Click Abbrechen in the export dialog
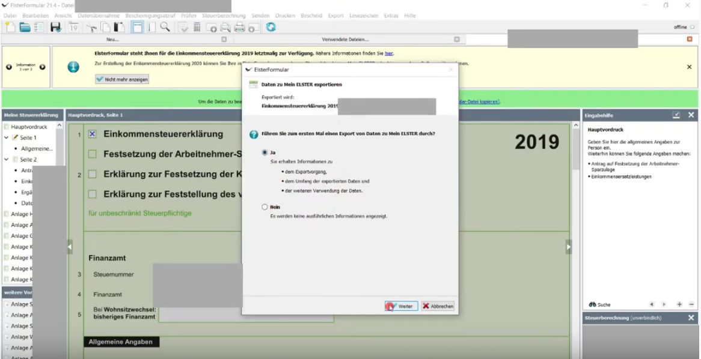The image size is (701, 359). tap(438, 306)
